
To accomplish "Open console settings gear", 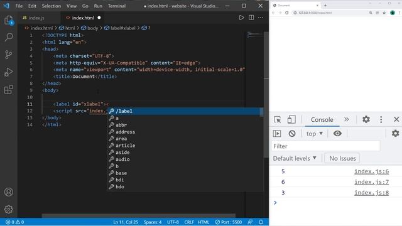I will 395,133.
